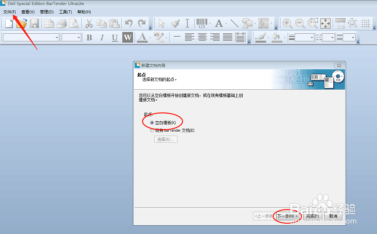Select the pointer selection tool
The image size is (377, 234).
[x=162, y=23]
